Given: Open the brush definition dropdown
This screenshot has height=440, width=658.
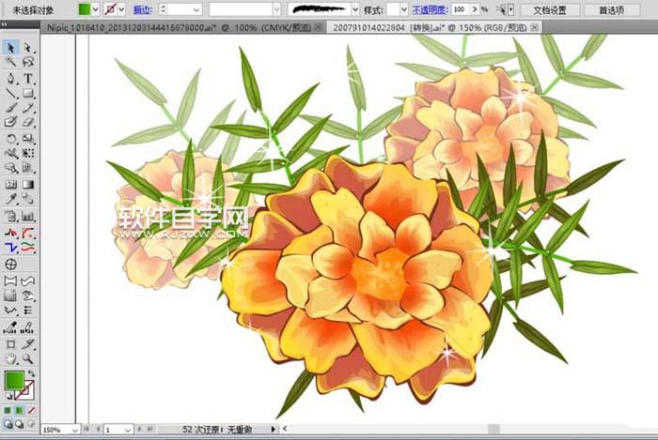Looking at the screenshot, I should click(355, 9).
